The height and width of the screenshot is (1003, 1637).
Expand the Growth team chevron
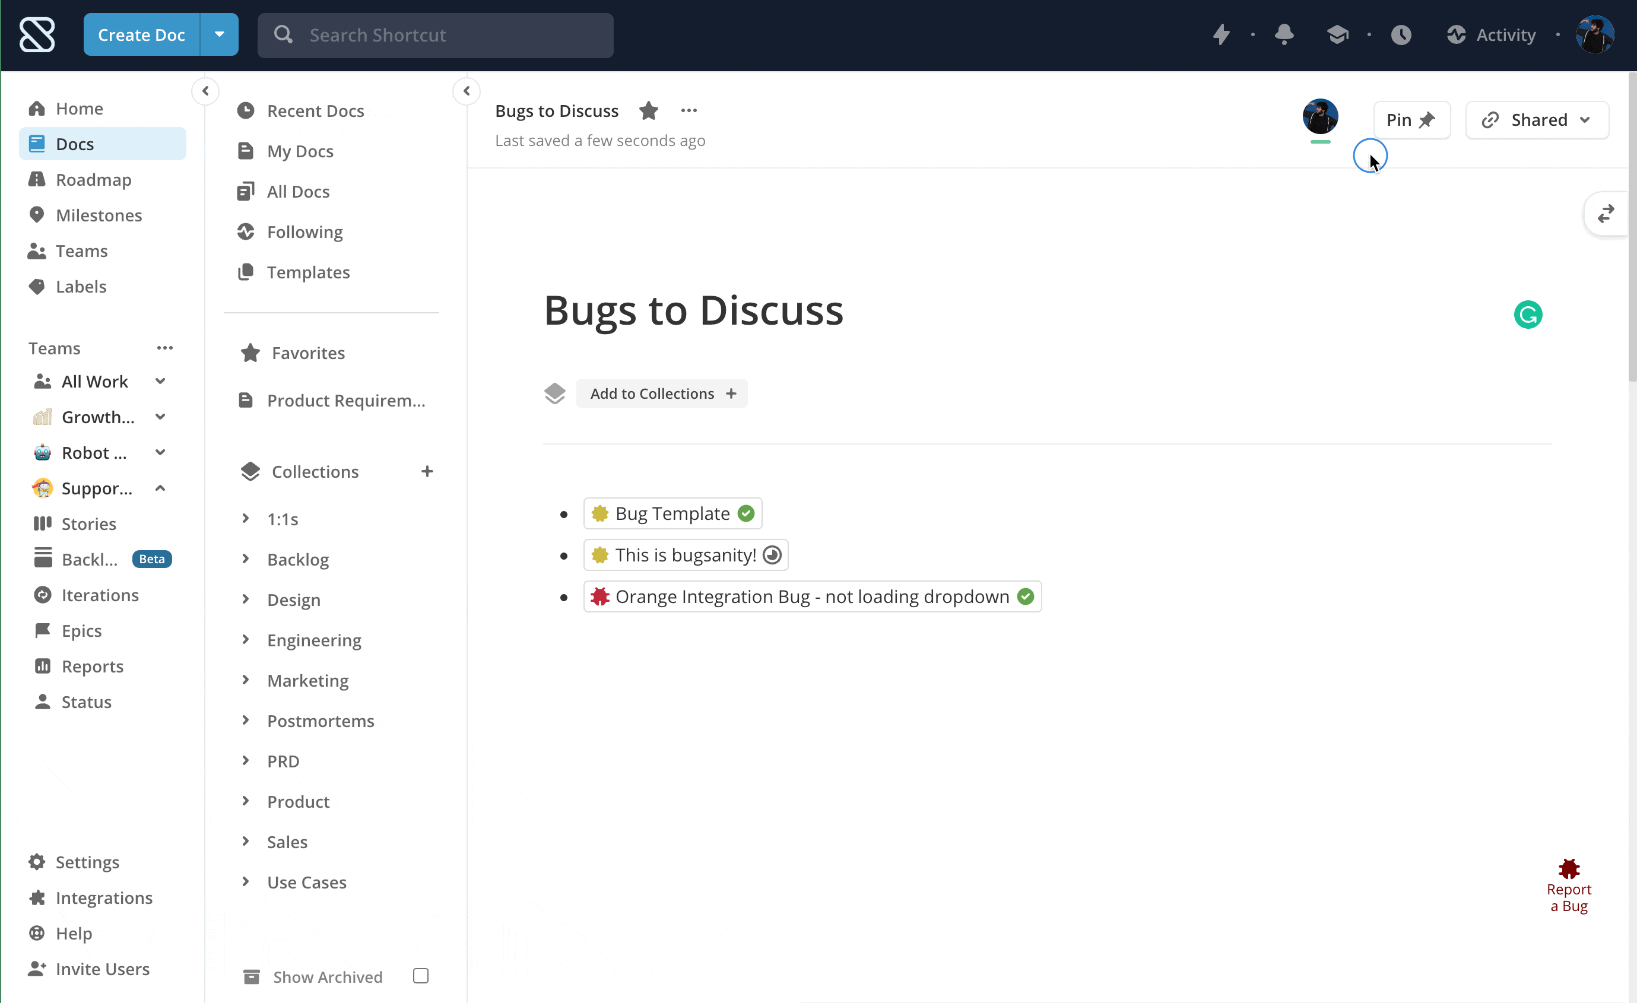(160, 417)
